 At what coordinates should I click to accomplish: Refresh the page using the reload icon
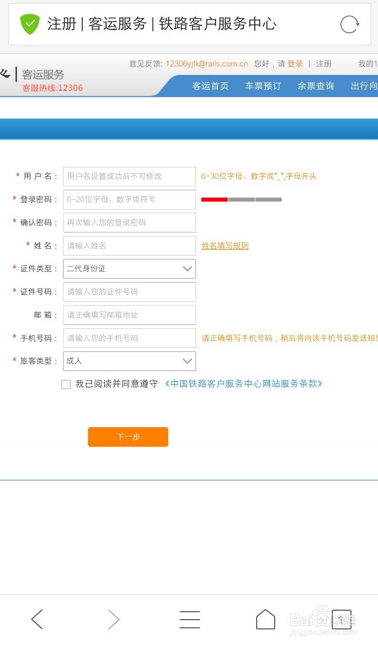pos(349,24)
